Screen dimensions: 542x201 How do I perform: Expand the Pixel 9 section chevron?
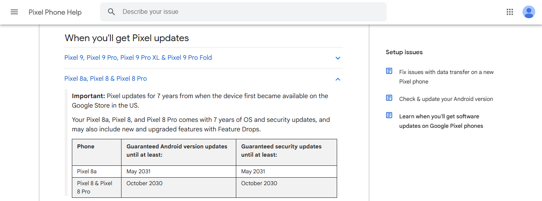pos(338,58)
